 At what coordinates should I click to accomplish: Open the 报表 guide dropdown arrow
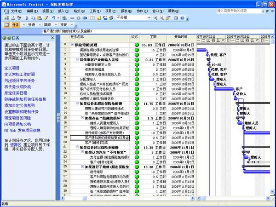click(72, 25)
